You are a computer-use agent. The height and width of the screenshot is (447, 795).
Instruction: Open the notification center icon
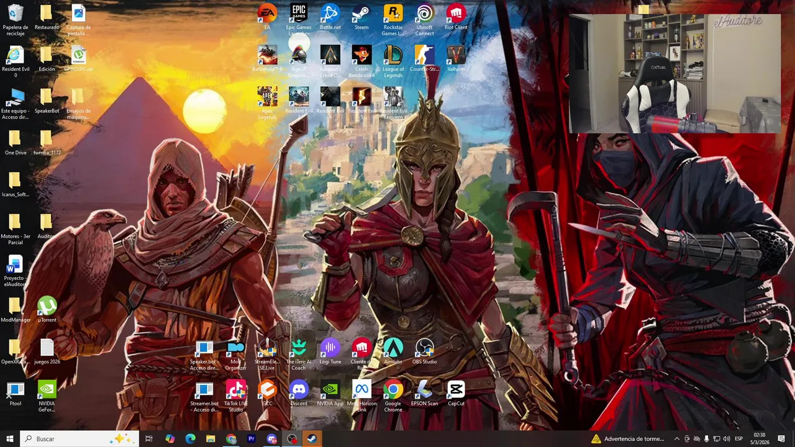click(781, 439)
